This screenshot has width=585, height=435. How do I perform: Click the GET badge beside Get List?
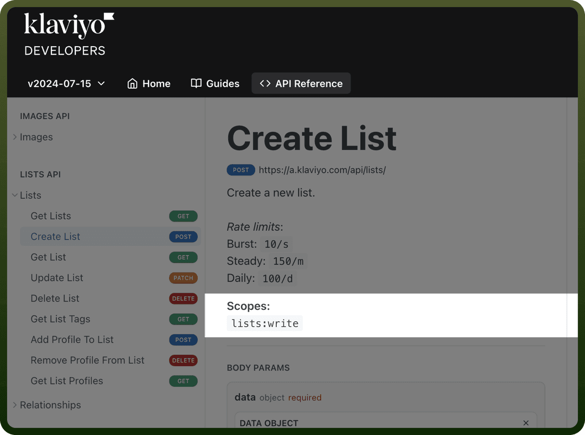183,257
